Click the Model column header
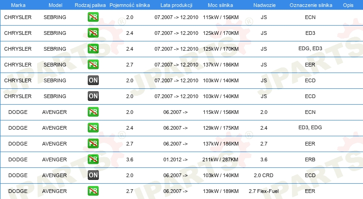Screen dimensions: 363x199 pos(55,5)
